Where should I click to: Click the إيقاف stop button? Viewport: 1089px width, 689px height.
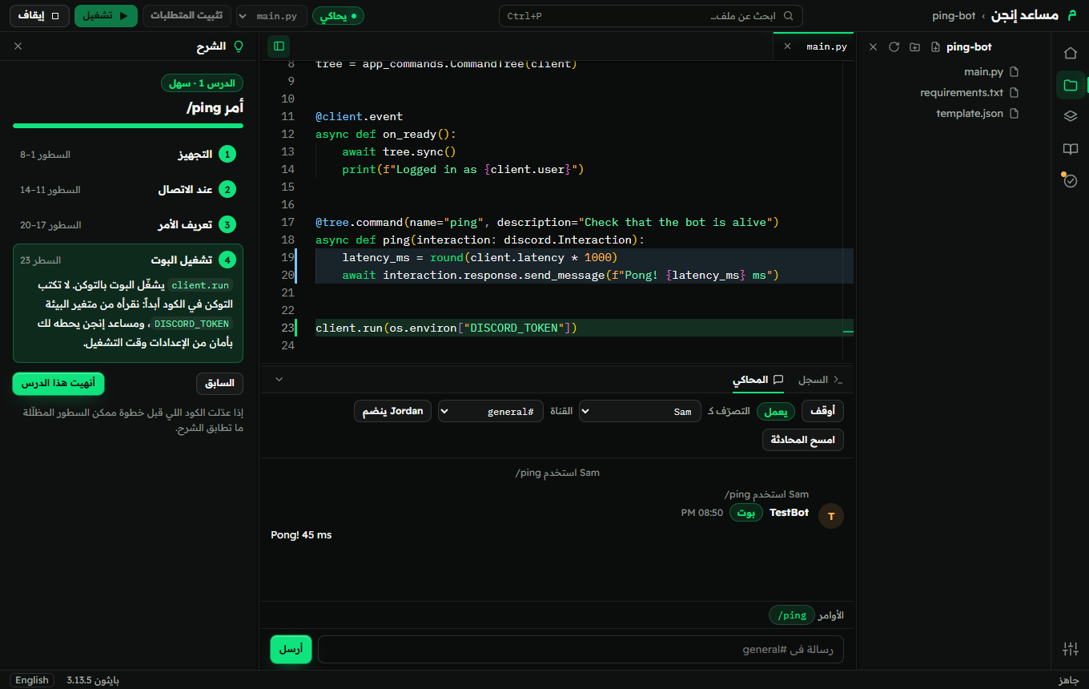coord(39,16)
